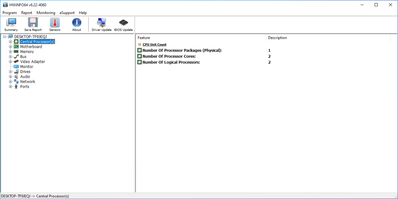Click the CPU Unit Count heading

point(154,44)
